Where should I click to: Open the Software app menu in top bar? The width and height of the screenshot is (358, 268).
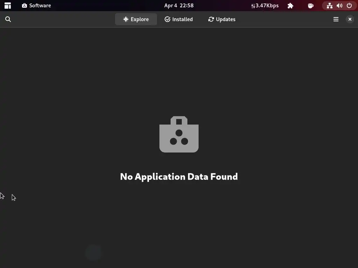click(36, 6)
